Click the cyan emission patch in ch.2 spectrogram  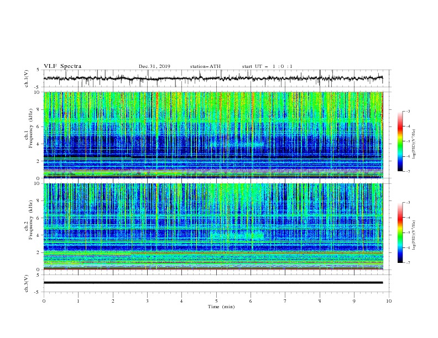coord(237,235)
